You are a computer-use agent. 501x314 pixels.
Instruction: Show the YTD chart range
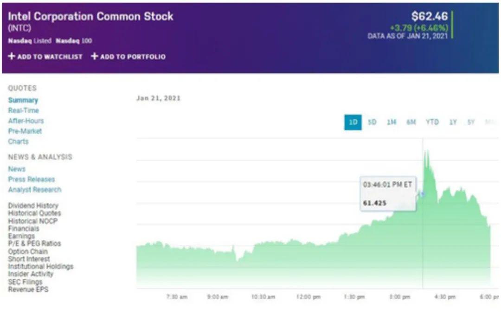(432, 122)
